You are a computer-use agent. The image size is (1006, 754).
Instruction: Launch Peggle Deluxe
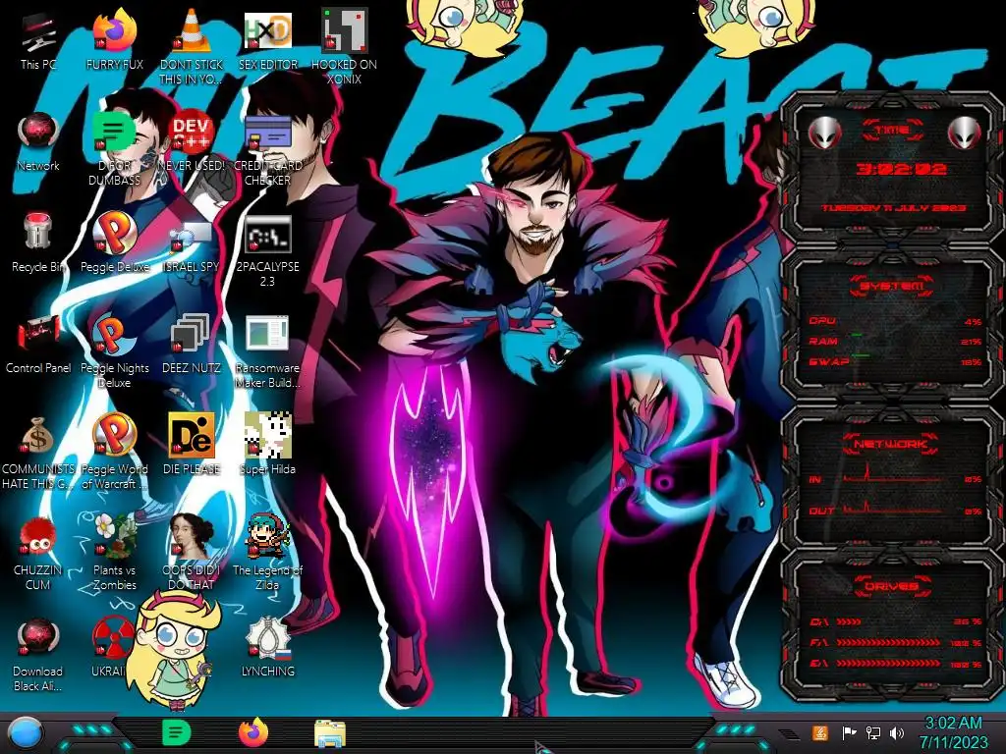click(114, 242)
